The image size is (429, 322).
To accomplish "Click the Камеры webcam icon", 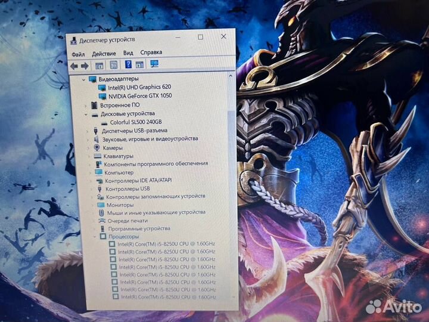I will [x=97, y=148].
